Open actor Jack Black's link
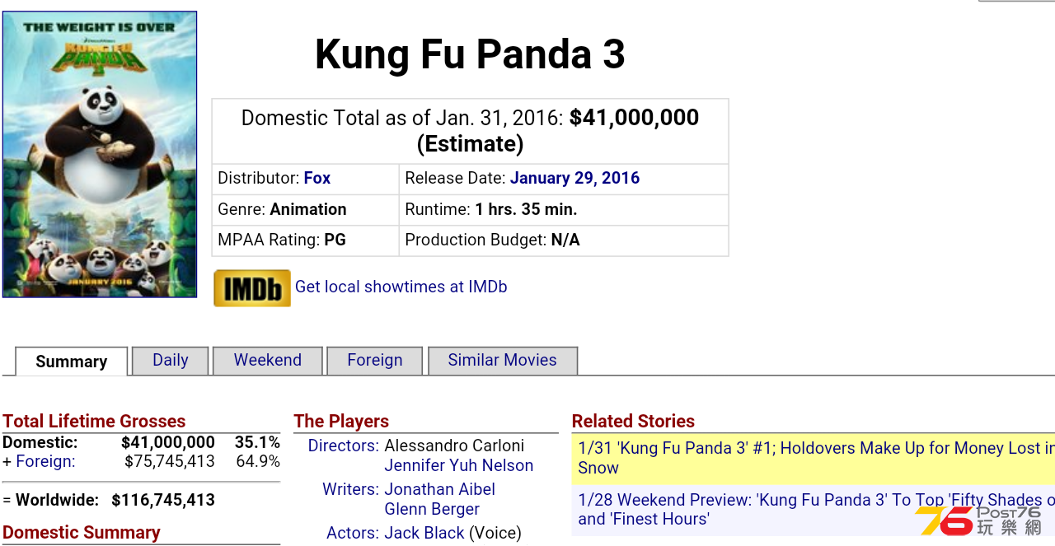 point(424,533)
